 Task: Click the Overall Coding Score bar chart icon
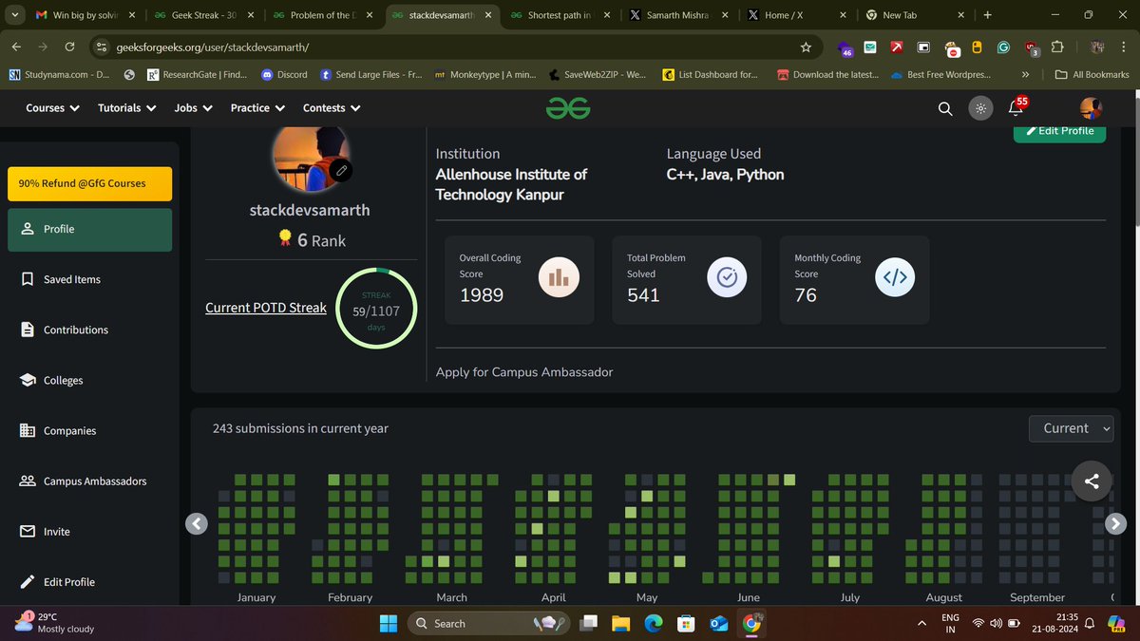(559, 277)
